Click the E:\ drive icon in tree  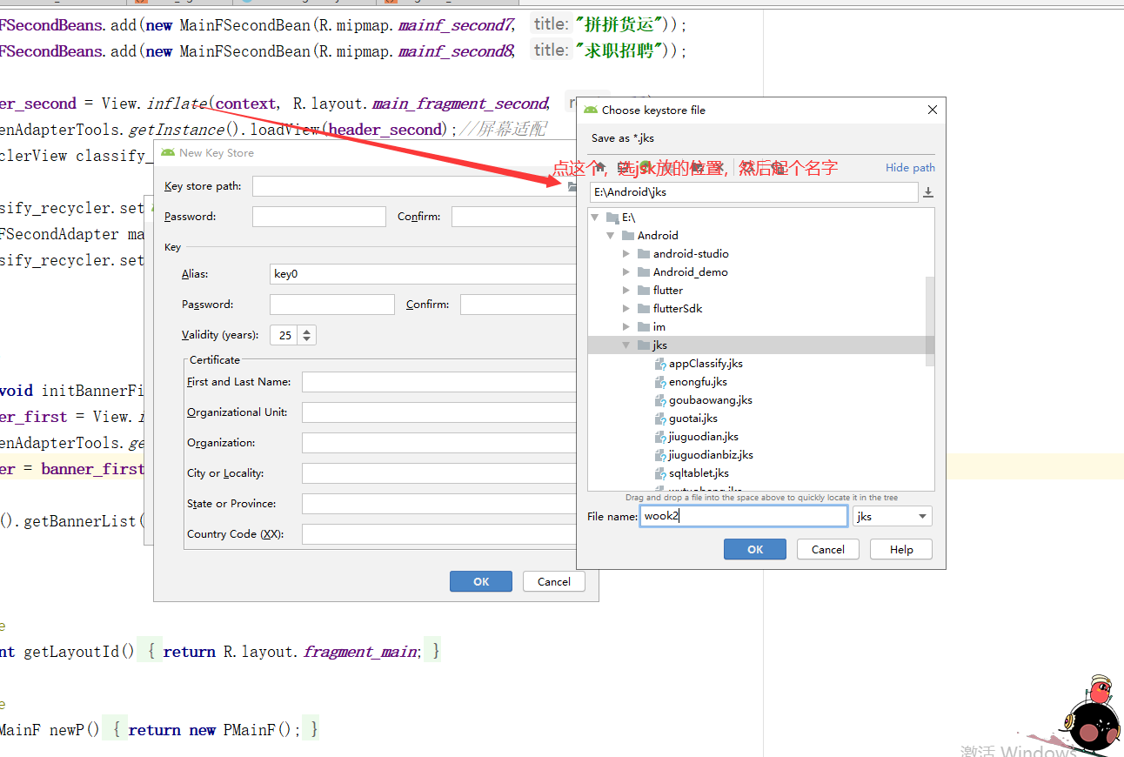pyautogui.click(x=612, y=218)
